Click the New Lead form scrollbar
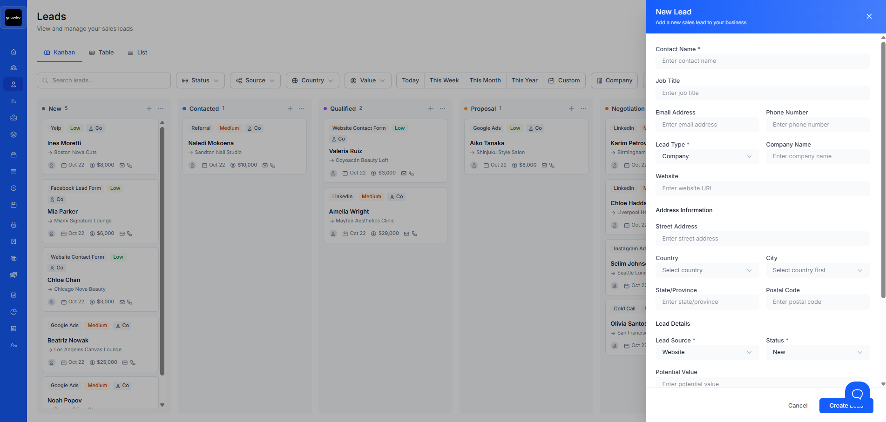 pos(883,170)
